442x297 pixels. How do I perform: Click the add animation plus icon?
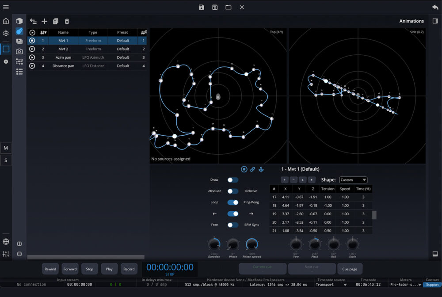click(x=44, y=21)
